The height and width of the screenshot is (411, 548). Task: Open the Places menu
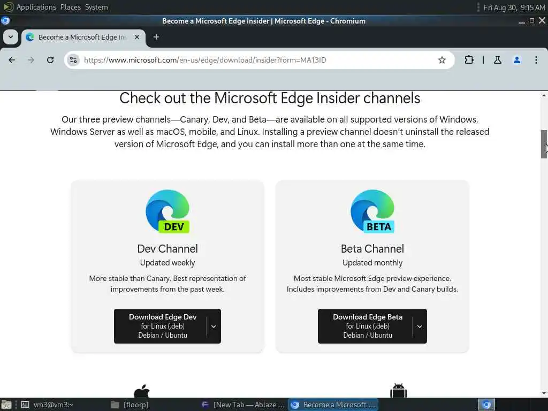[70, 7]
